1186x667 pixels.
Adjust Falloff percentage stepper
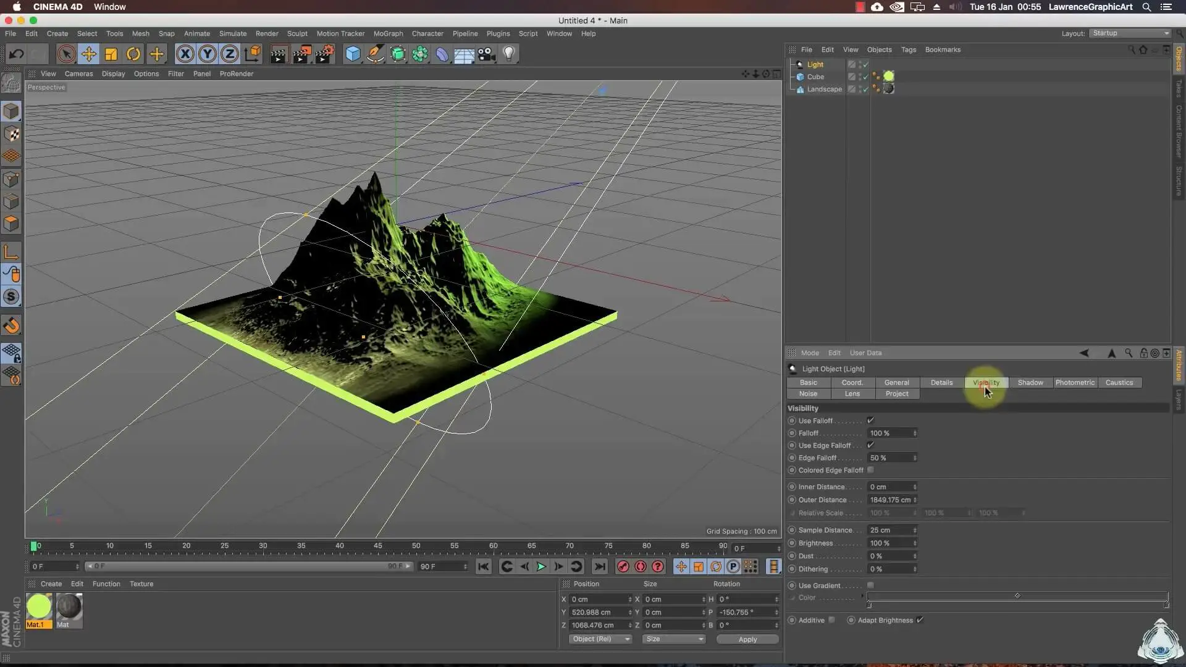click(x=915, y=434)
